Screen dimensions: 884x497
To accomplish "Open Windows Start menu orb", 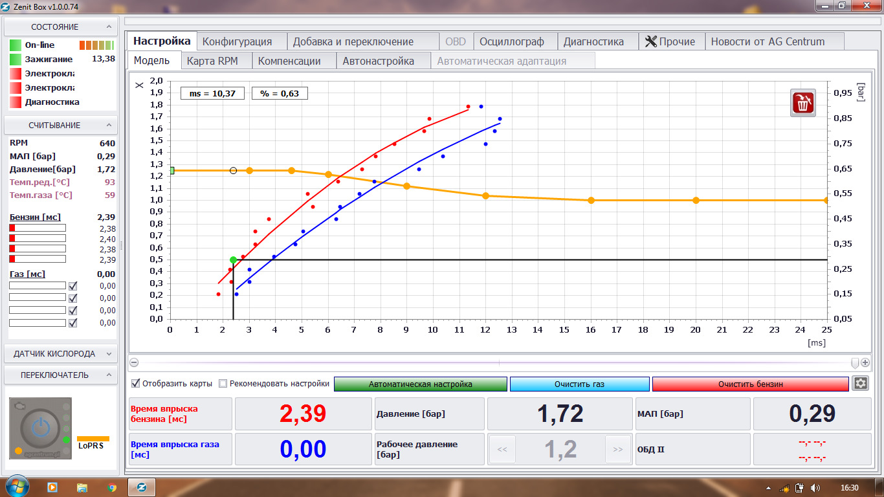I will pyautogui.click(x=17, y=487).
